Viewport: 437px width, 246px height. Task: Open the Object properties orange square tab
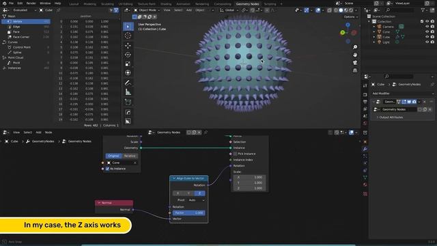point(365,141)
